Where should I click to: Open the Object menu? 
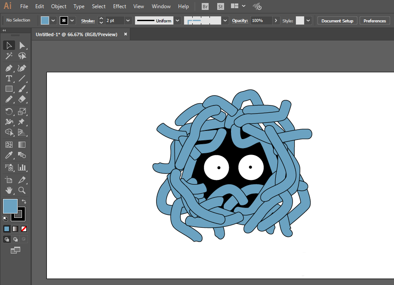click(x=58, y=6)
